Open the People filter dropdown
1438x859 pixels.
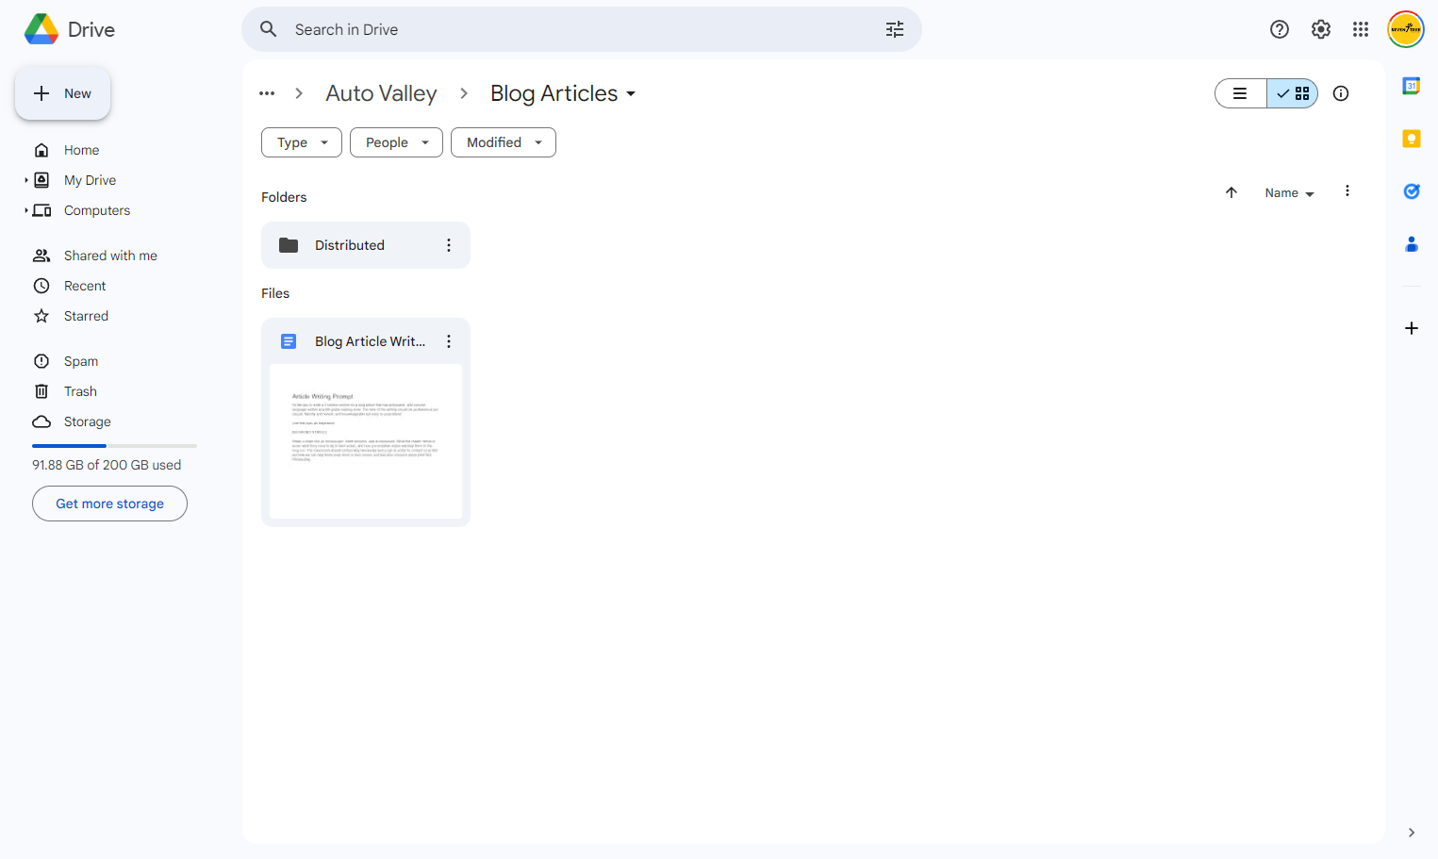(396, 142)
